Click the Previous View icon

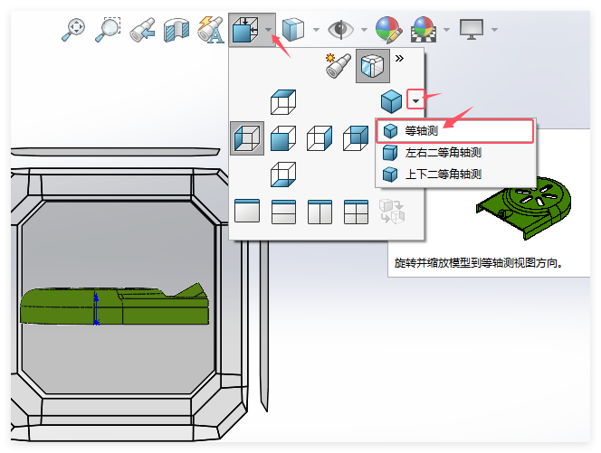[x=142, y=30]
